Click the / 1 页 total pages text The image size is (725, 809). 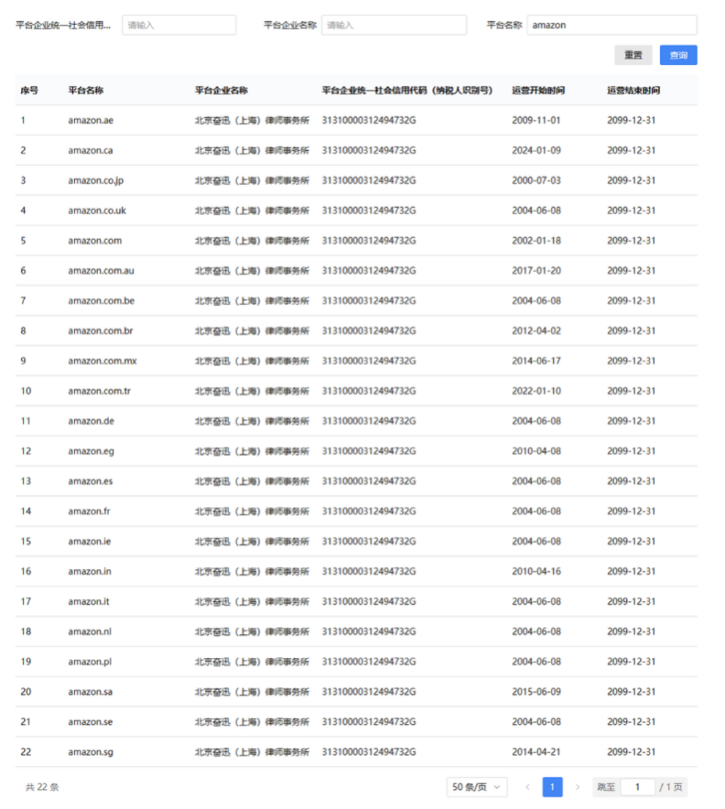(671, 787)
